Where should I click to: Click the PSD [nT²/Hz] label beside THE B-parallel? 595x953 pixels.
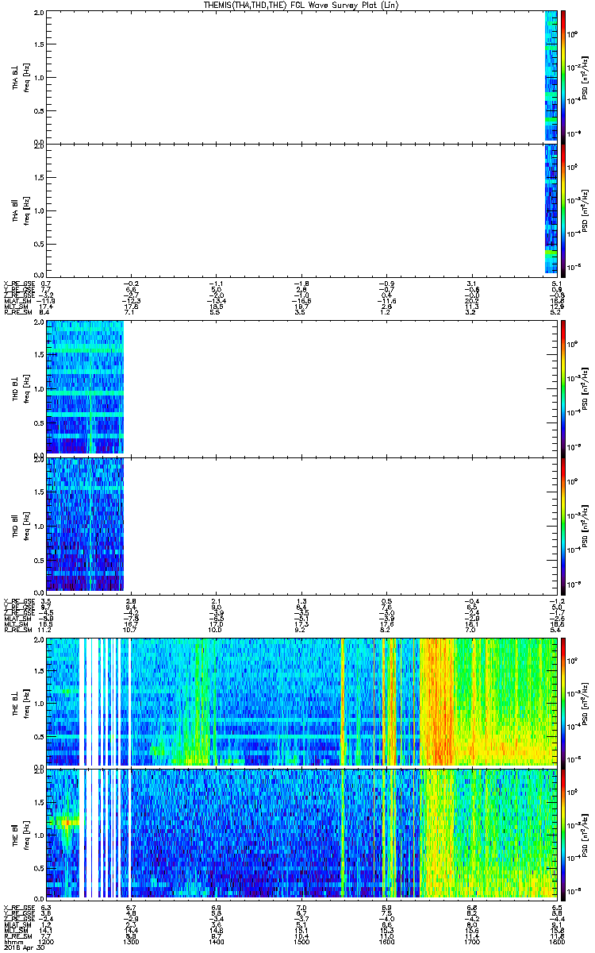pos(586,835)
